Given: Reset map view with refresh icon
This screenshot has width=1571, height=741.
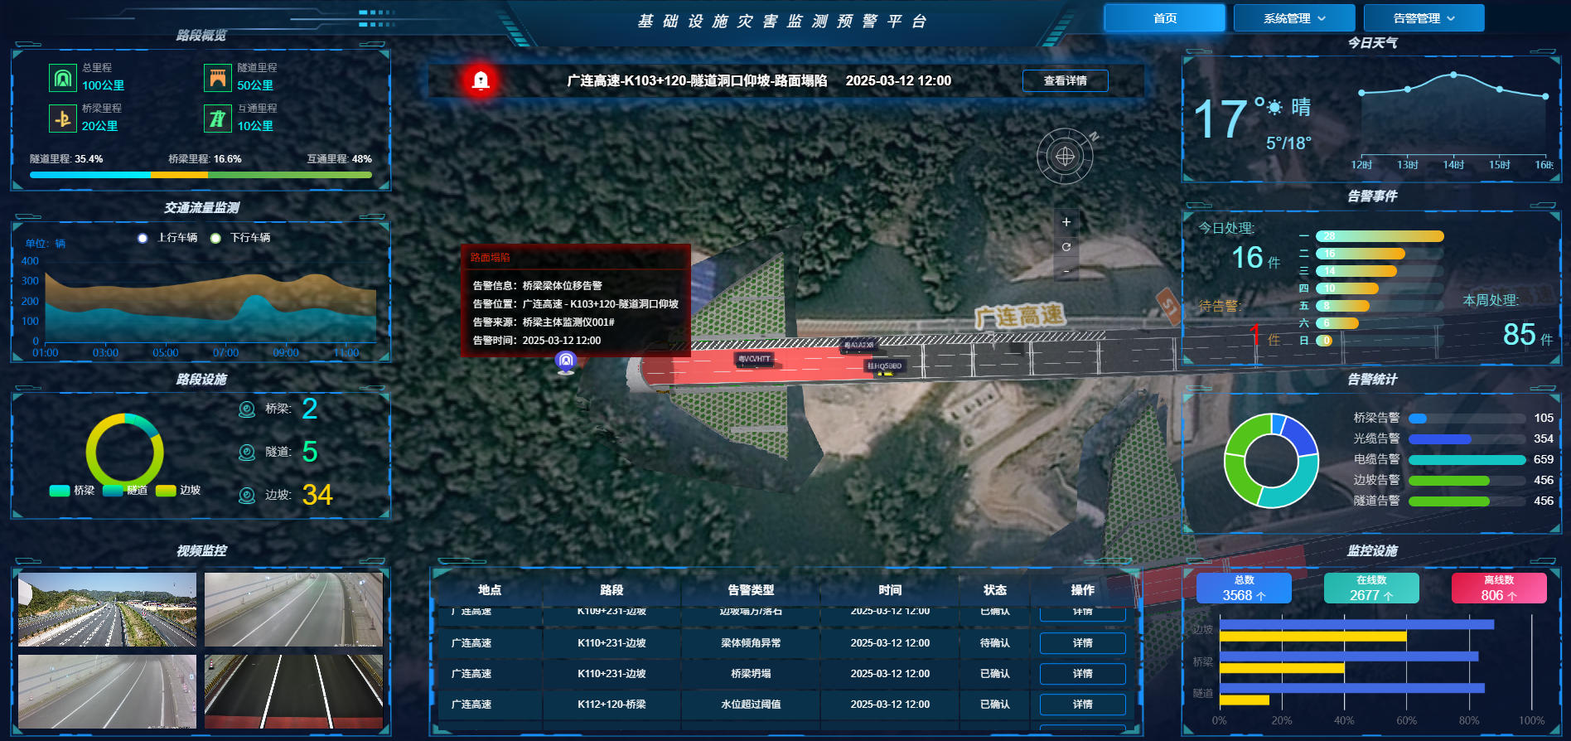Looking at the screenshot, I should tap(1066, 247).
